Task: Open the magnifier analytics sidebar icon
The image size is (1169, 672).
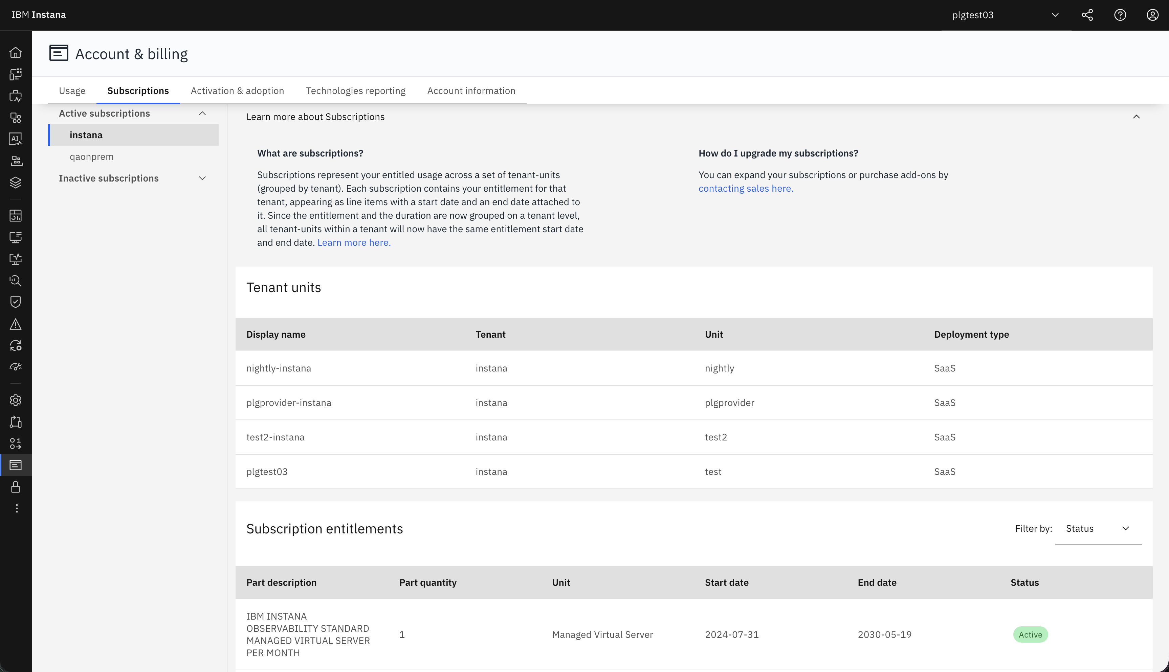Action: [x=16, y=280]
